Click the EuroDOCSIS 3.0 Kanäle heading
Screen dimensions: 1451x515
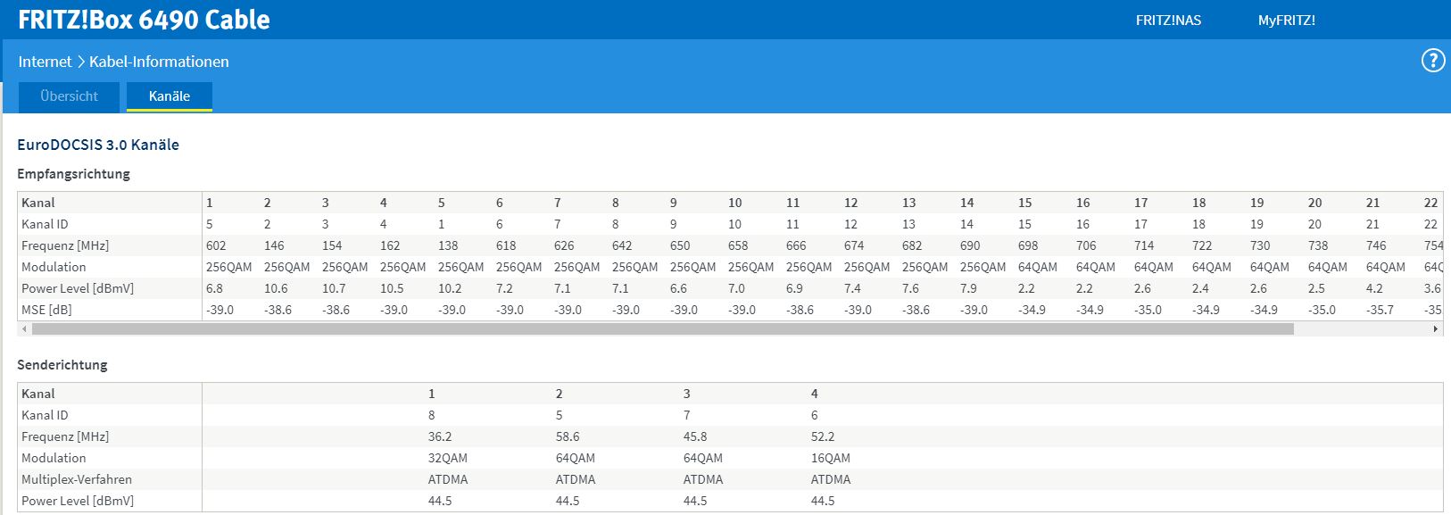pos(98,145)
